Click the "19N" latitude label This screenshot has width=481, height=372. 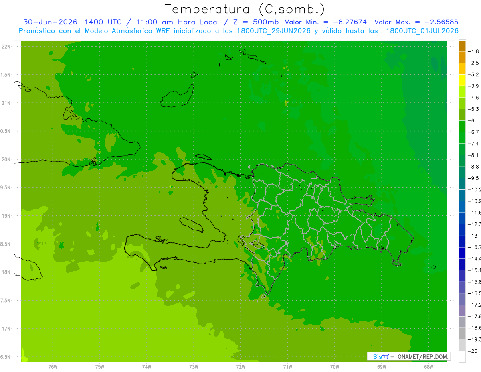(x=7, y=216)
